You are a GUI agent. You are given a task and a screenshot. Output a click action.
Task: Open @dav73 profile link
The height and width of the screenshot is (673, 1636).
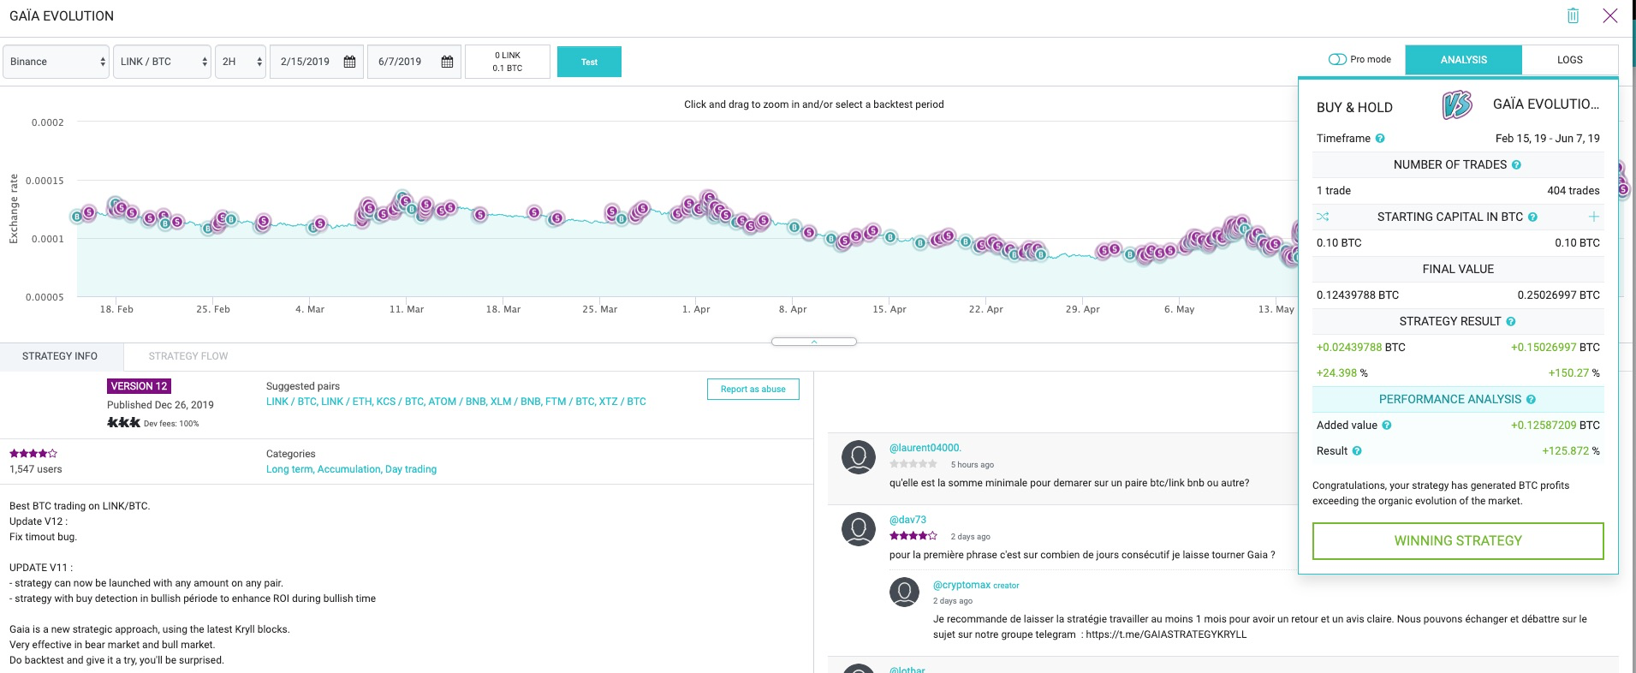907,520
